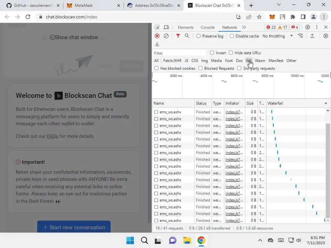The height and width of the screenshot is (248, 331).
Task: Filter by Fetch/XHR requests
Action: (x=172, y=60)
